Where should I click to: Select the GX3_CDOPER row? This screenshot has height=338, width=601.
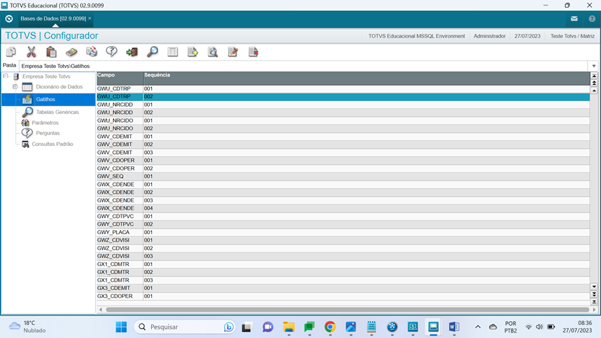click(343, 296)
